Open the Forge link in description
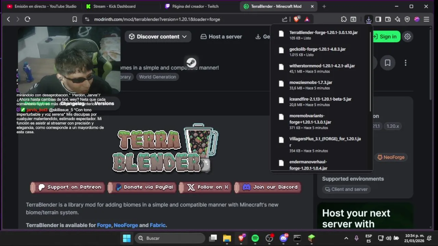Screen dimensions: 438x246 pyautogui.click(x=104, y=225)
